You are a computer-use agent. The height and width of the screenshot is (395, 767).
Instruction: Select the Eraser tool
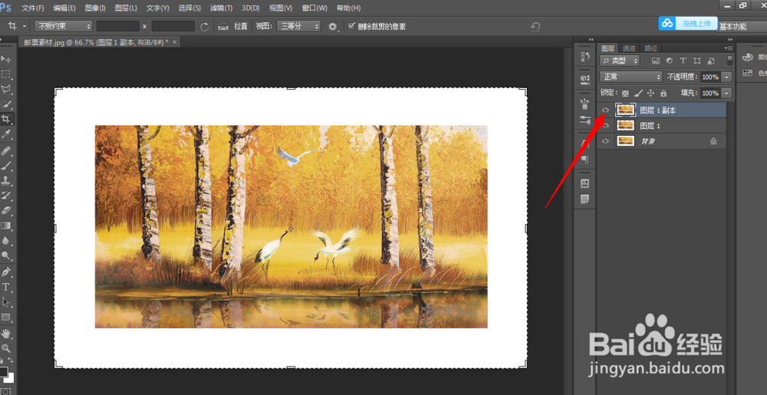[6, 210]
